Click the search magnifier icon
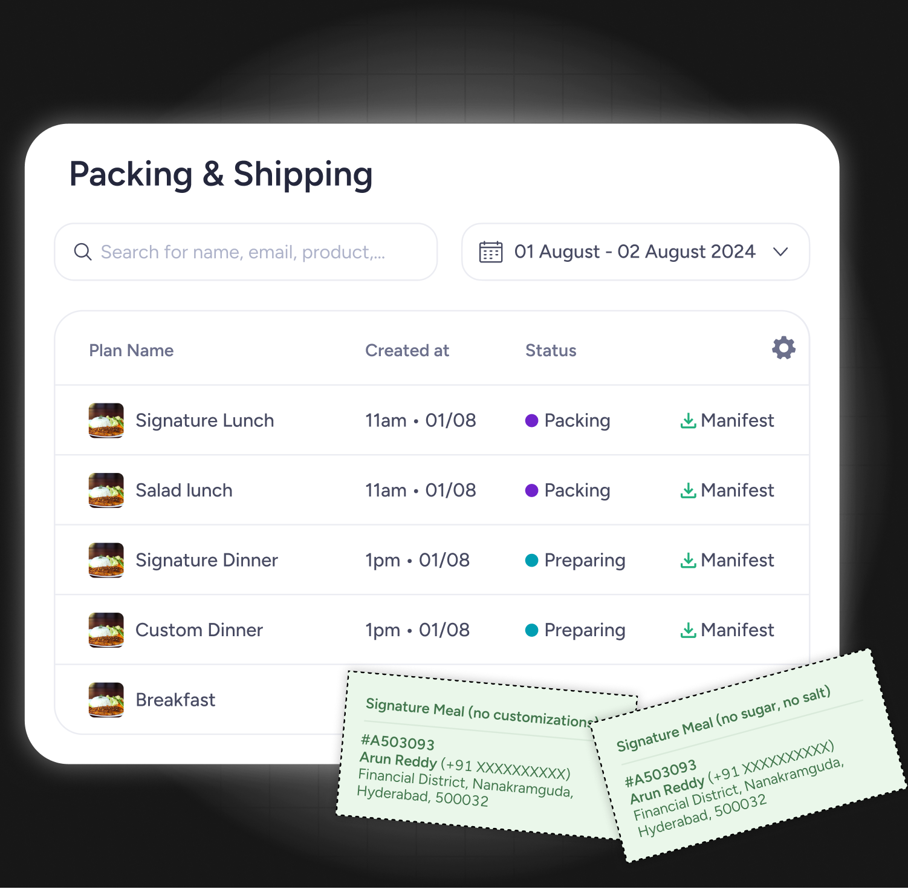The height and width of the screenshot is (889, 908). [x=83, y=252]
